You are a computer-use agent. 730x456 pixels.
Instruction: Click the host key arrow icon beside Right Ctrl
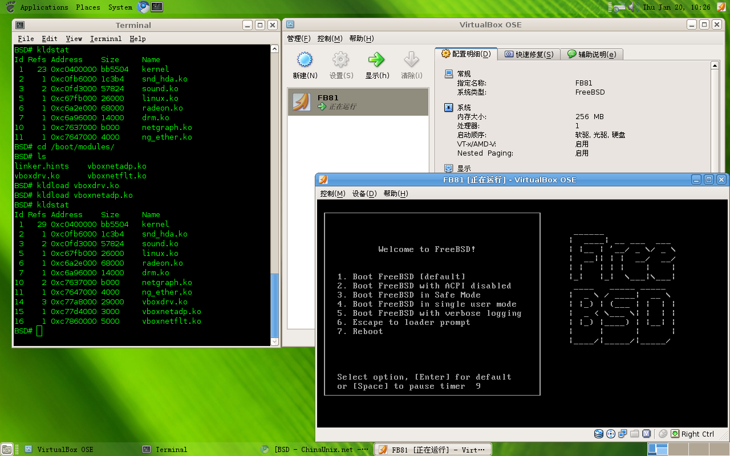(x=675, y=434)
